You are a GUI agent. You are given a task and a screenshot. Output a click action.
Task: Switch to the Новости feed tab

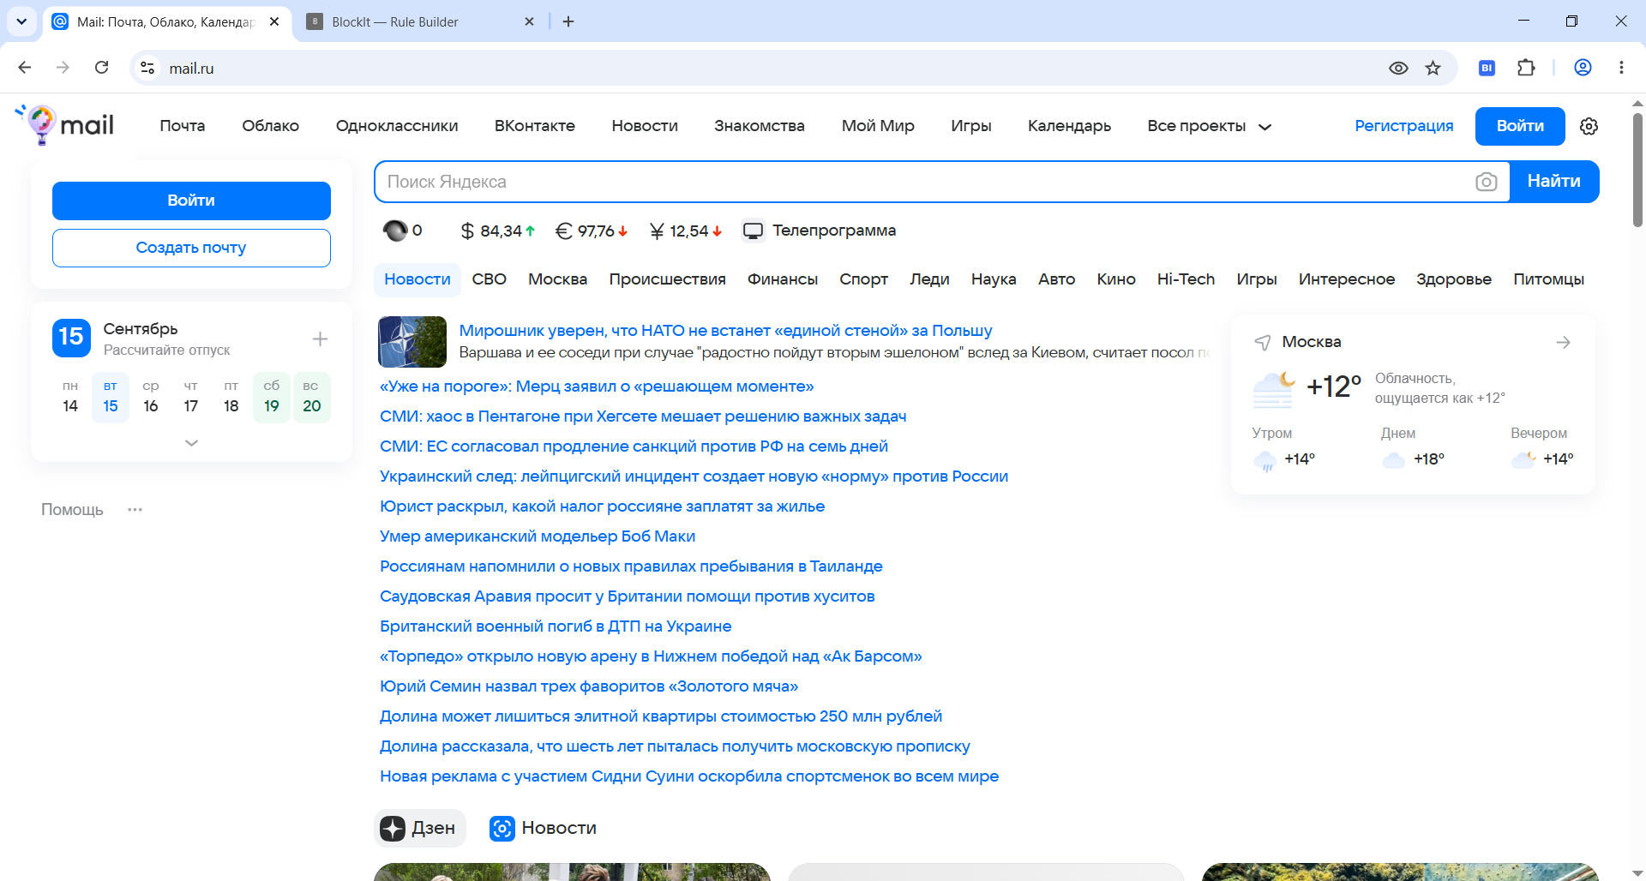click(x=543, y=828)
